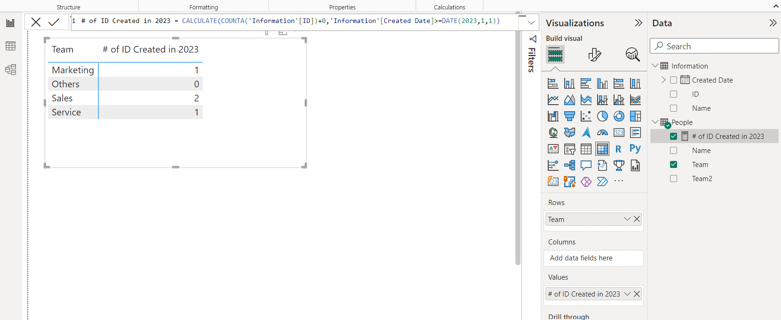Select the Table visual

click(586, 149)
